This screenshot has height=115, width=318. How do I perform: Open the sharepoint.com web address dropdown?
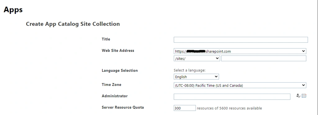[x=240, y=51]
